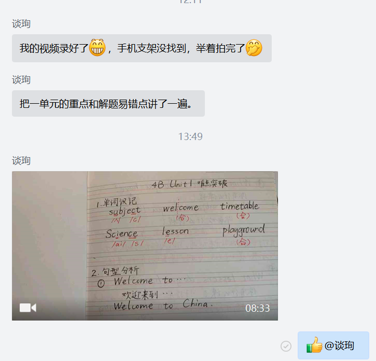Click the read-status checkmark circle icon

click(x=286, y=346)
